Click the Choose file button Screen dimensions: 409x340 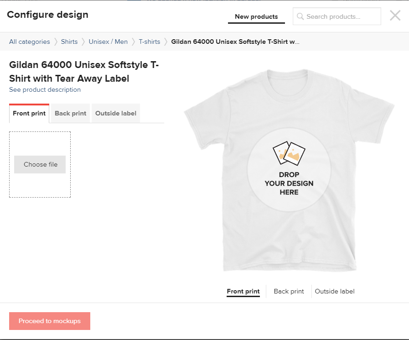pyautogui.click(x=40, y=164)
